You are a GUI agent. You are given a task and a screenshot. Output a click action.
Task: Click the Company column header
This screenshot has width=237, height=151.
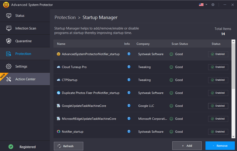coord(143,44)
